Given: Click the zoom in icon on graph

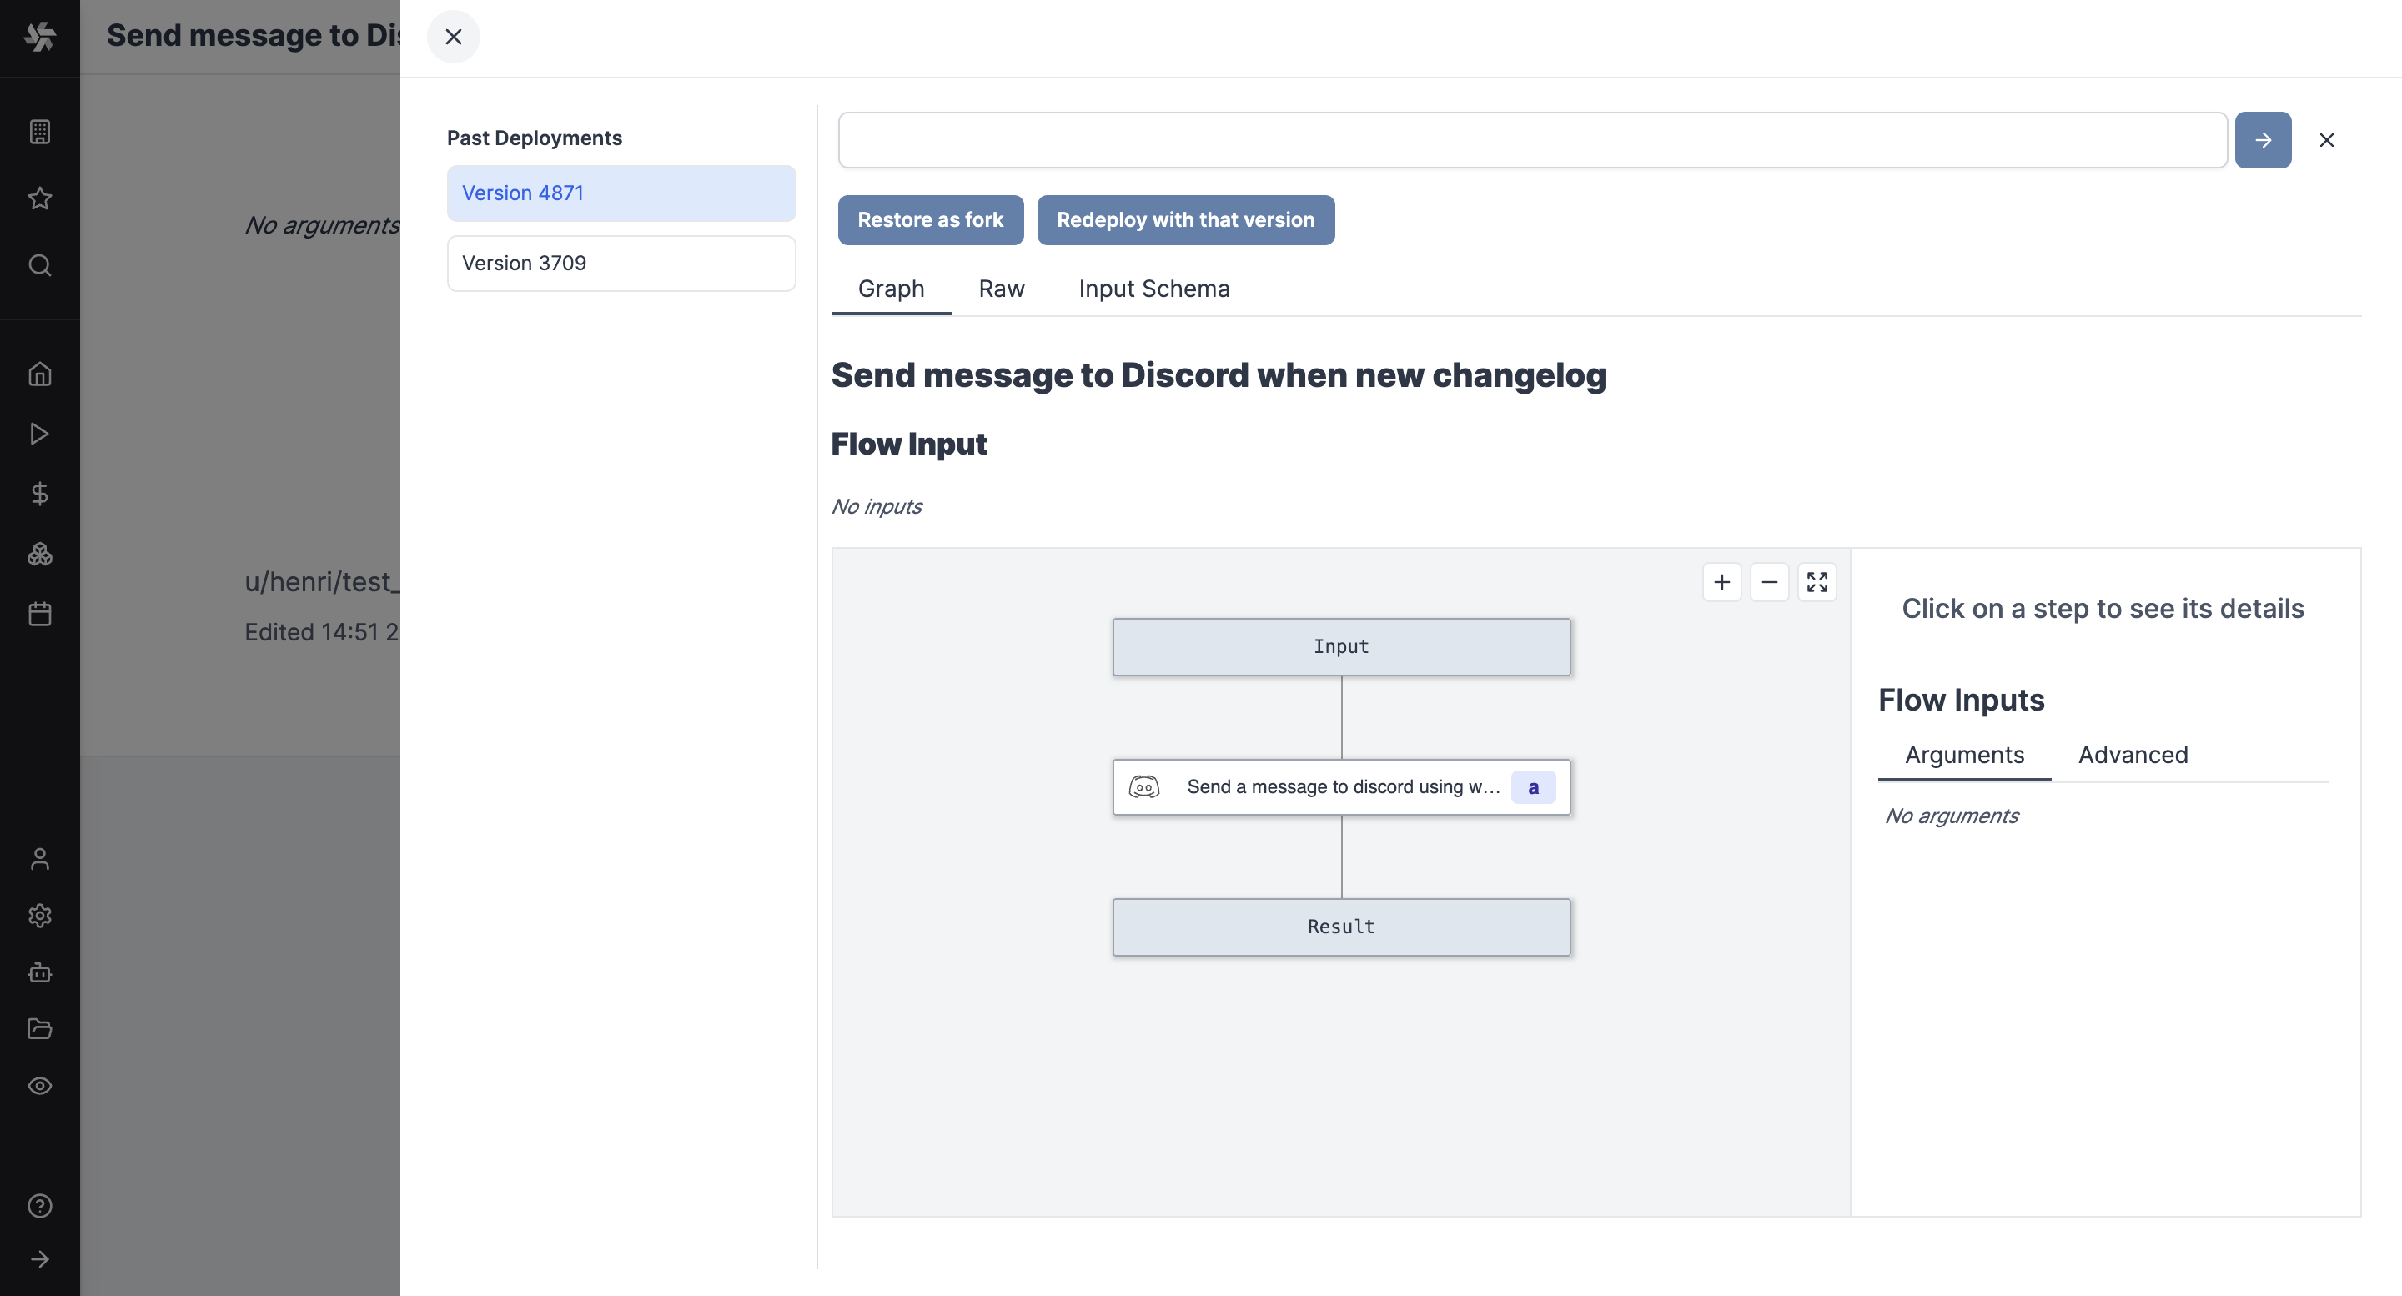Looking at the screenshot, I should (x=1722, y=580).
